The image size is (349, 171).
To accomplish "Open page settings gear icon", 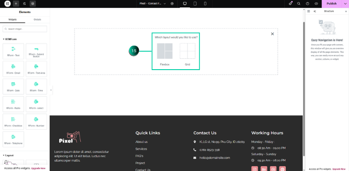I will [172, 3].
